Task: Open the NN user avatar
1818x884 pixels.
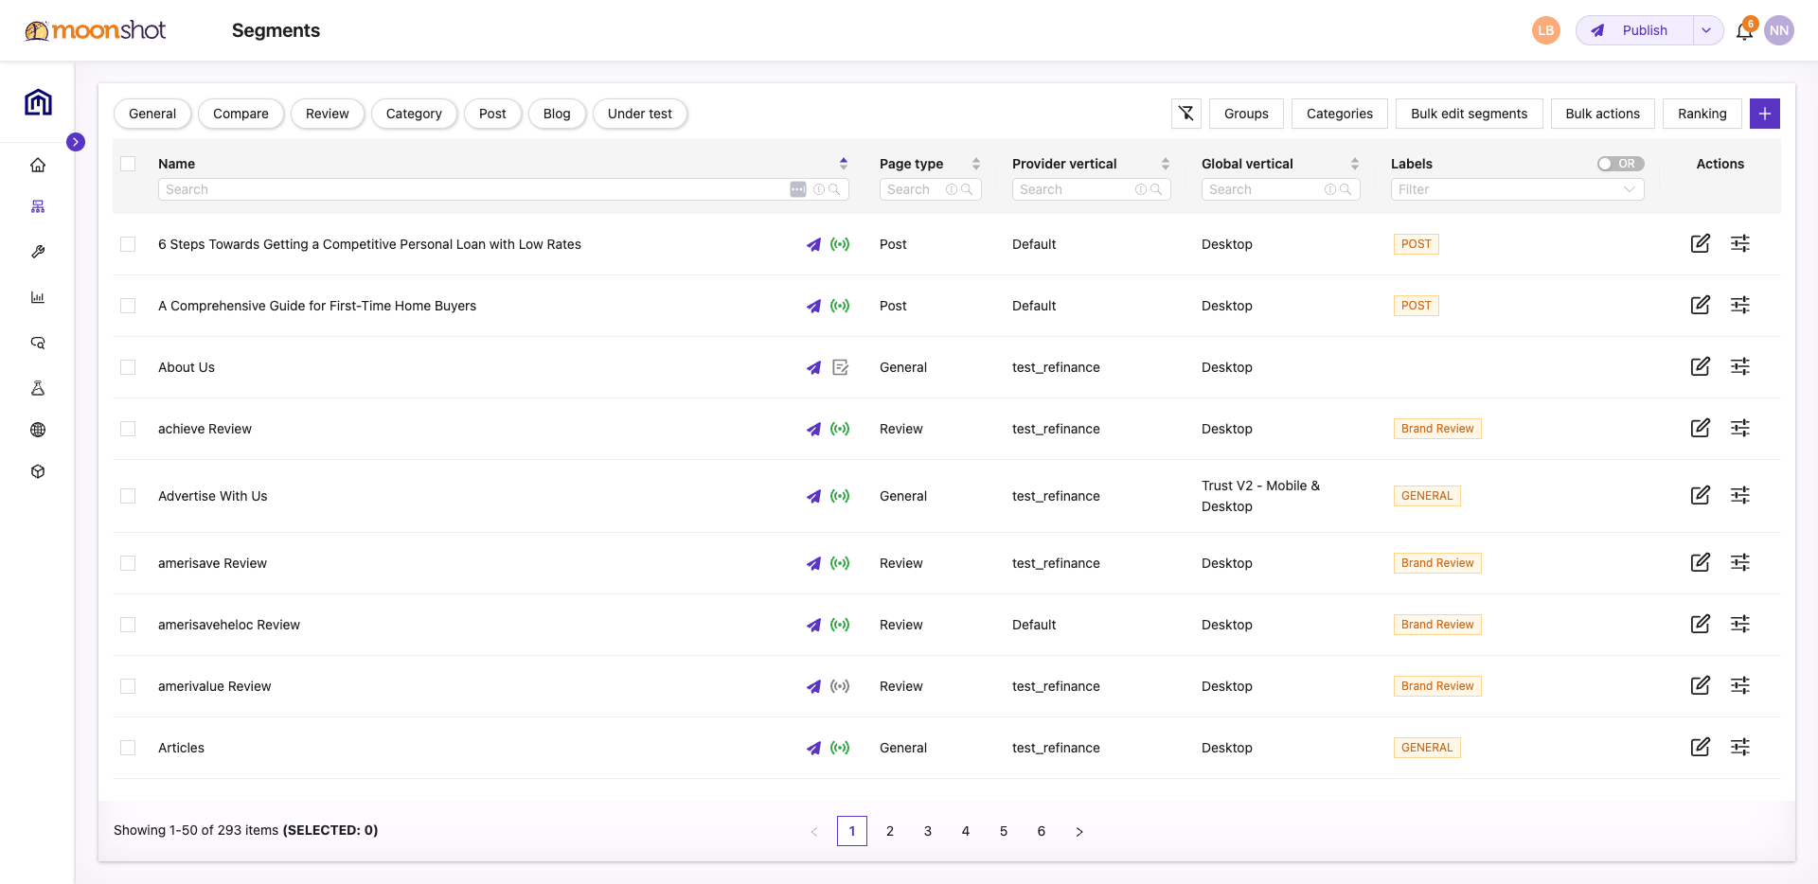Action: (1779, 30)
